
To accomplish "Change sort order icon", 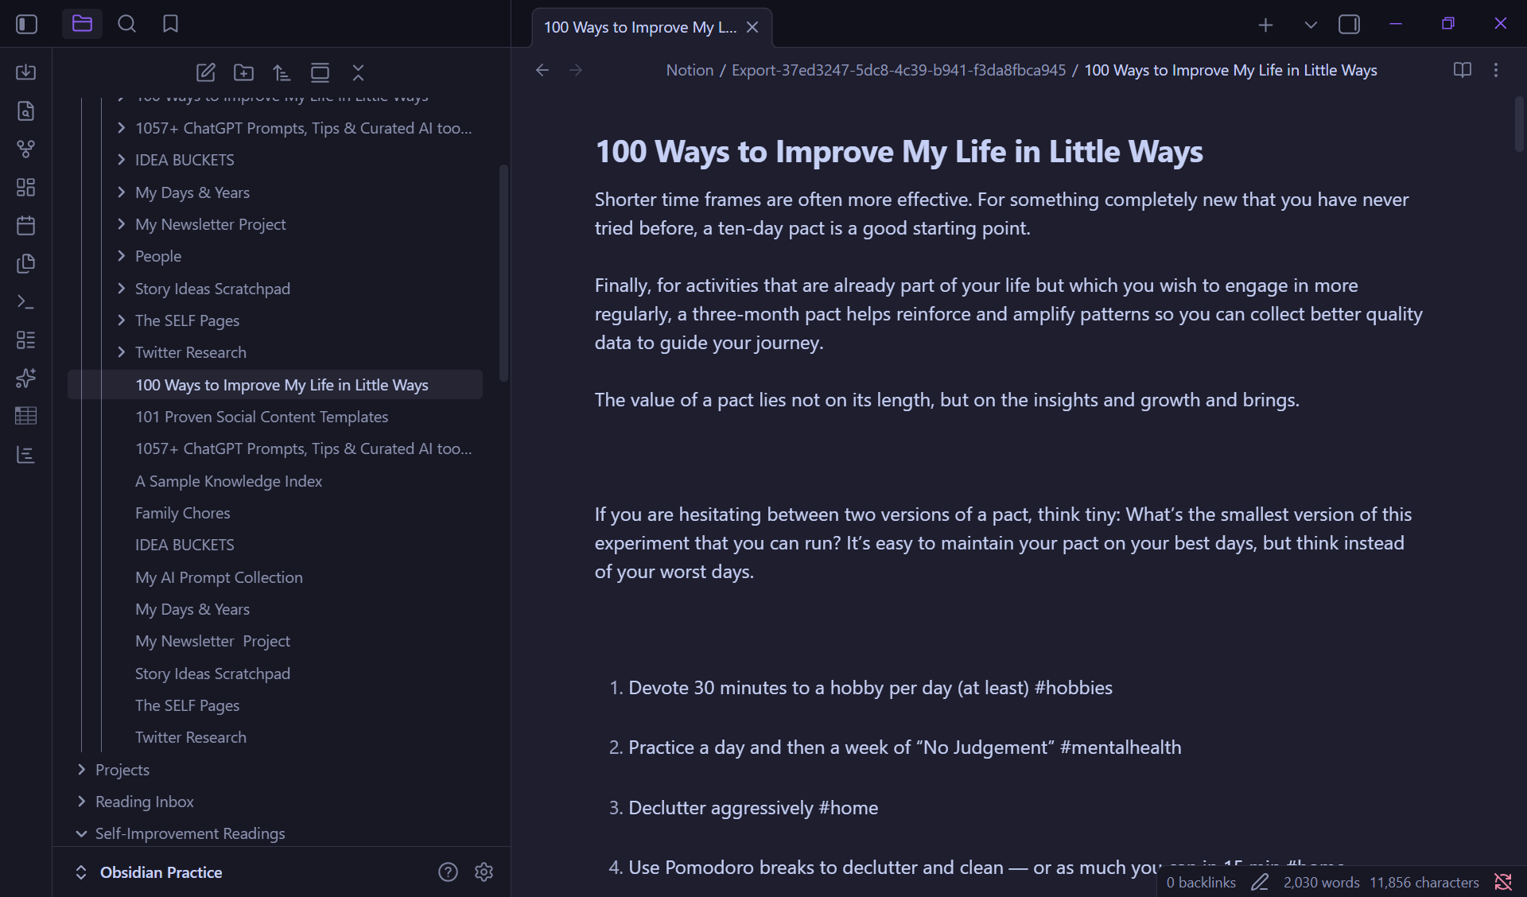I will coord(282,72).
